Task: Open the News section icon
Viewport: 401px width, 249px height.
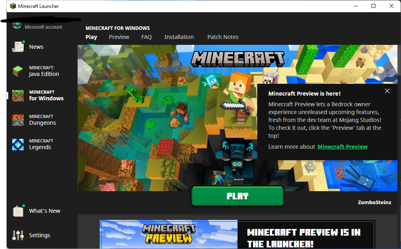Action: [18, 47]
